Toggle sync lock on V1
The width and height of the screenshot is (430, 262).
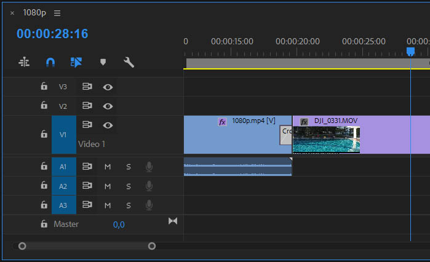(x=87, y=125)
